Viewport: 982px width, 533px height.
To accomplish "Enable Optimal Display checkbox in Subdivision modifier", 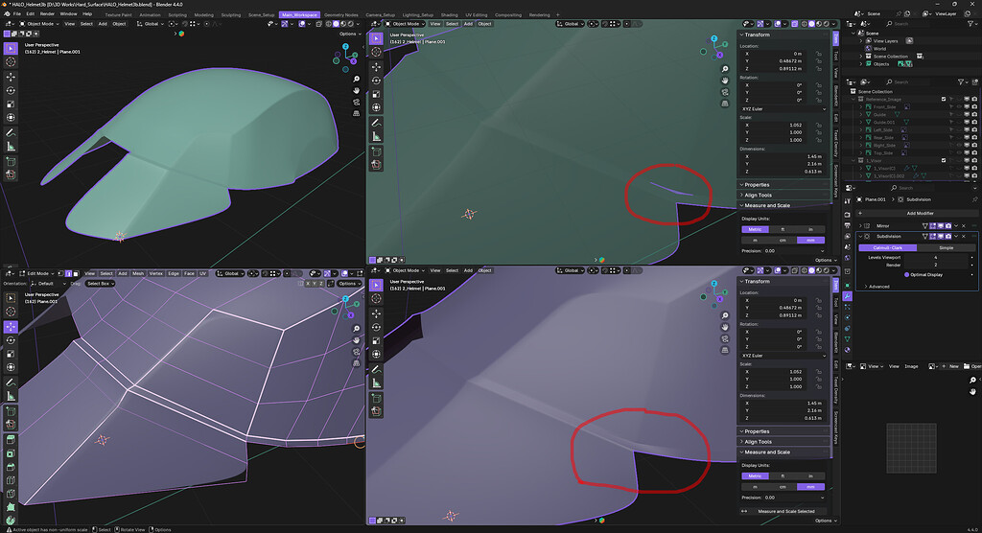I will (x=906, y=274).
